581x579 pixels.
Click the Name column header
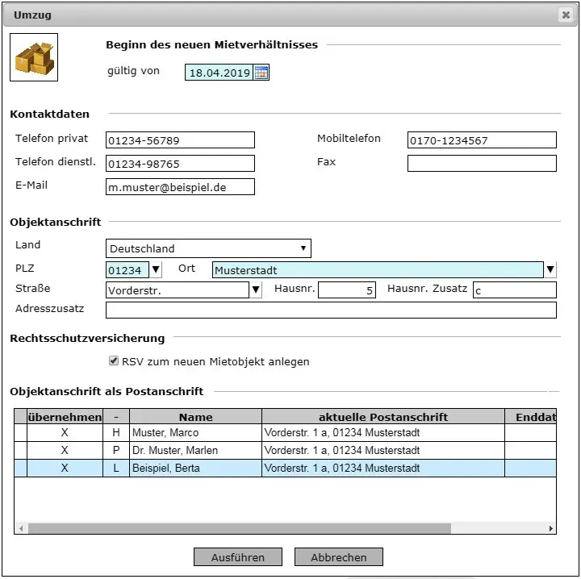[196, 417]
